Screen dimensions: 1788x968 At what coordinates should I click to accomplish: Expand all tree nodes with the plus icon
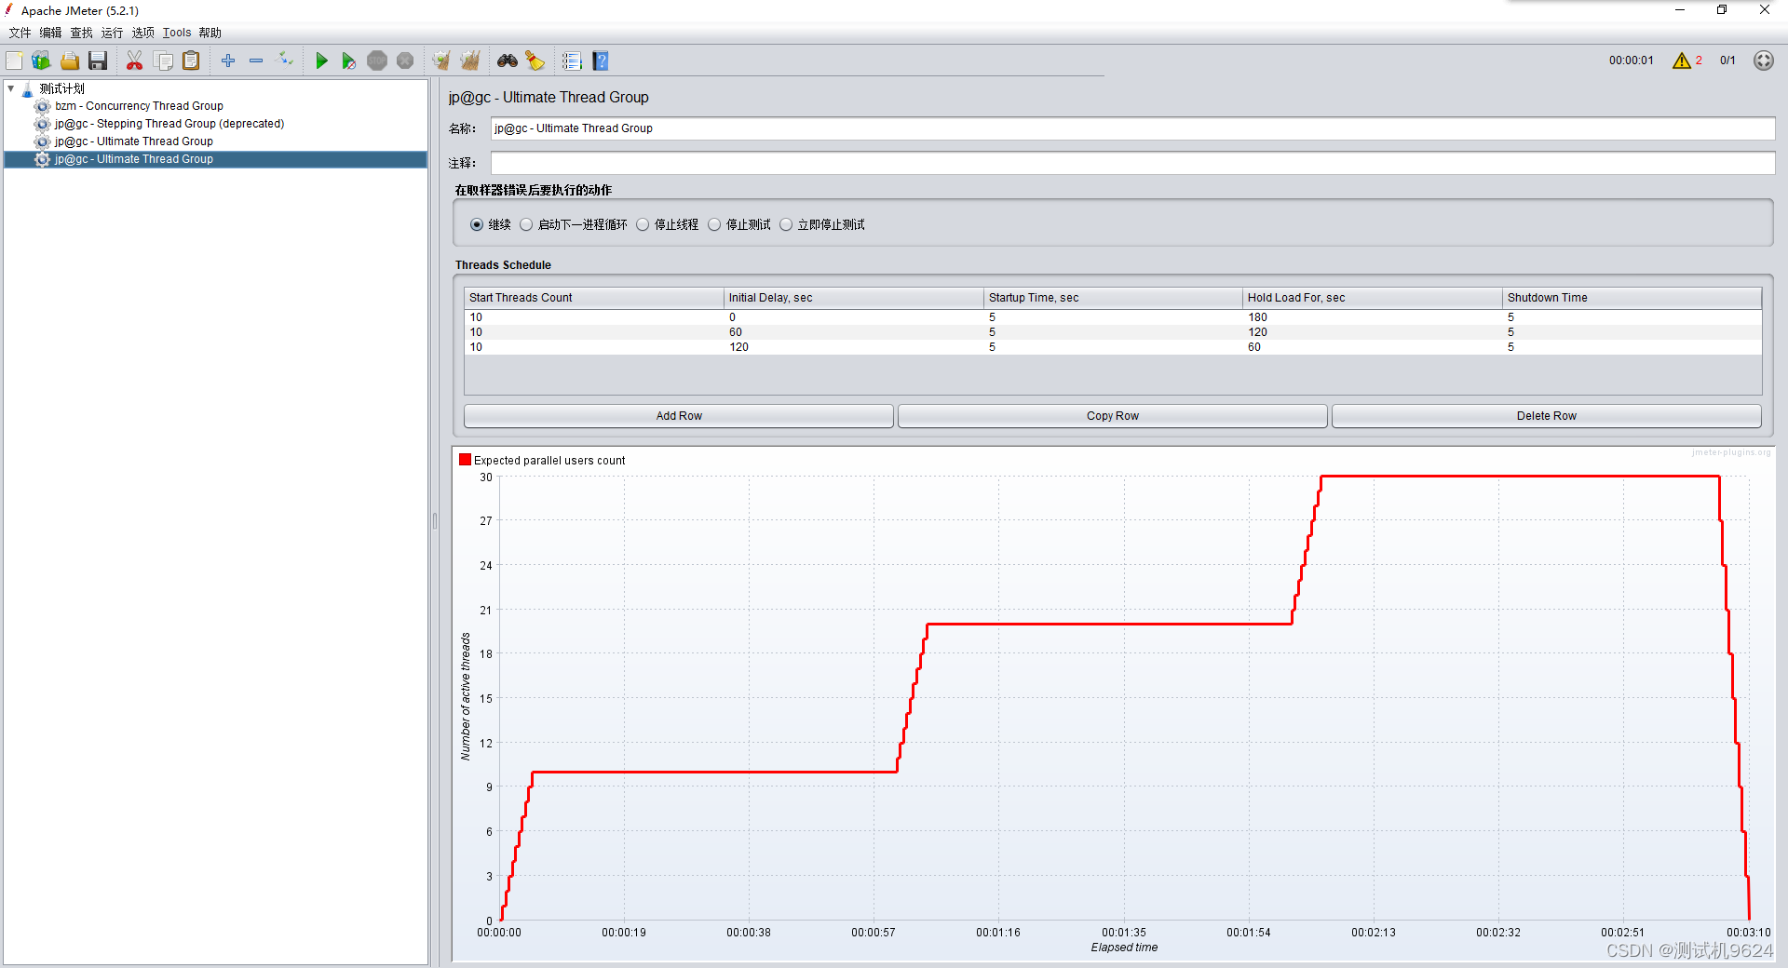(228, 60)
